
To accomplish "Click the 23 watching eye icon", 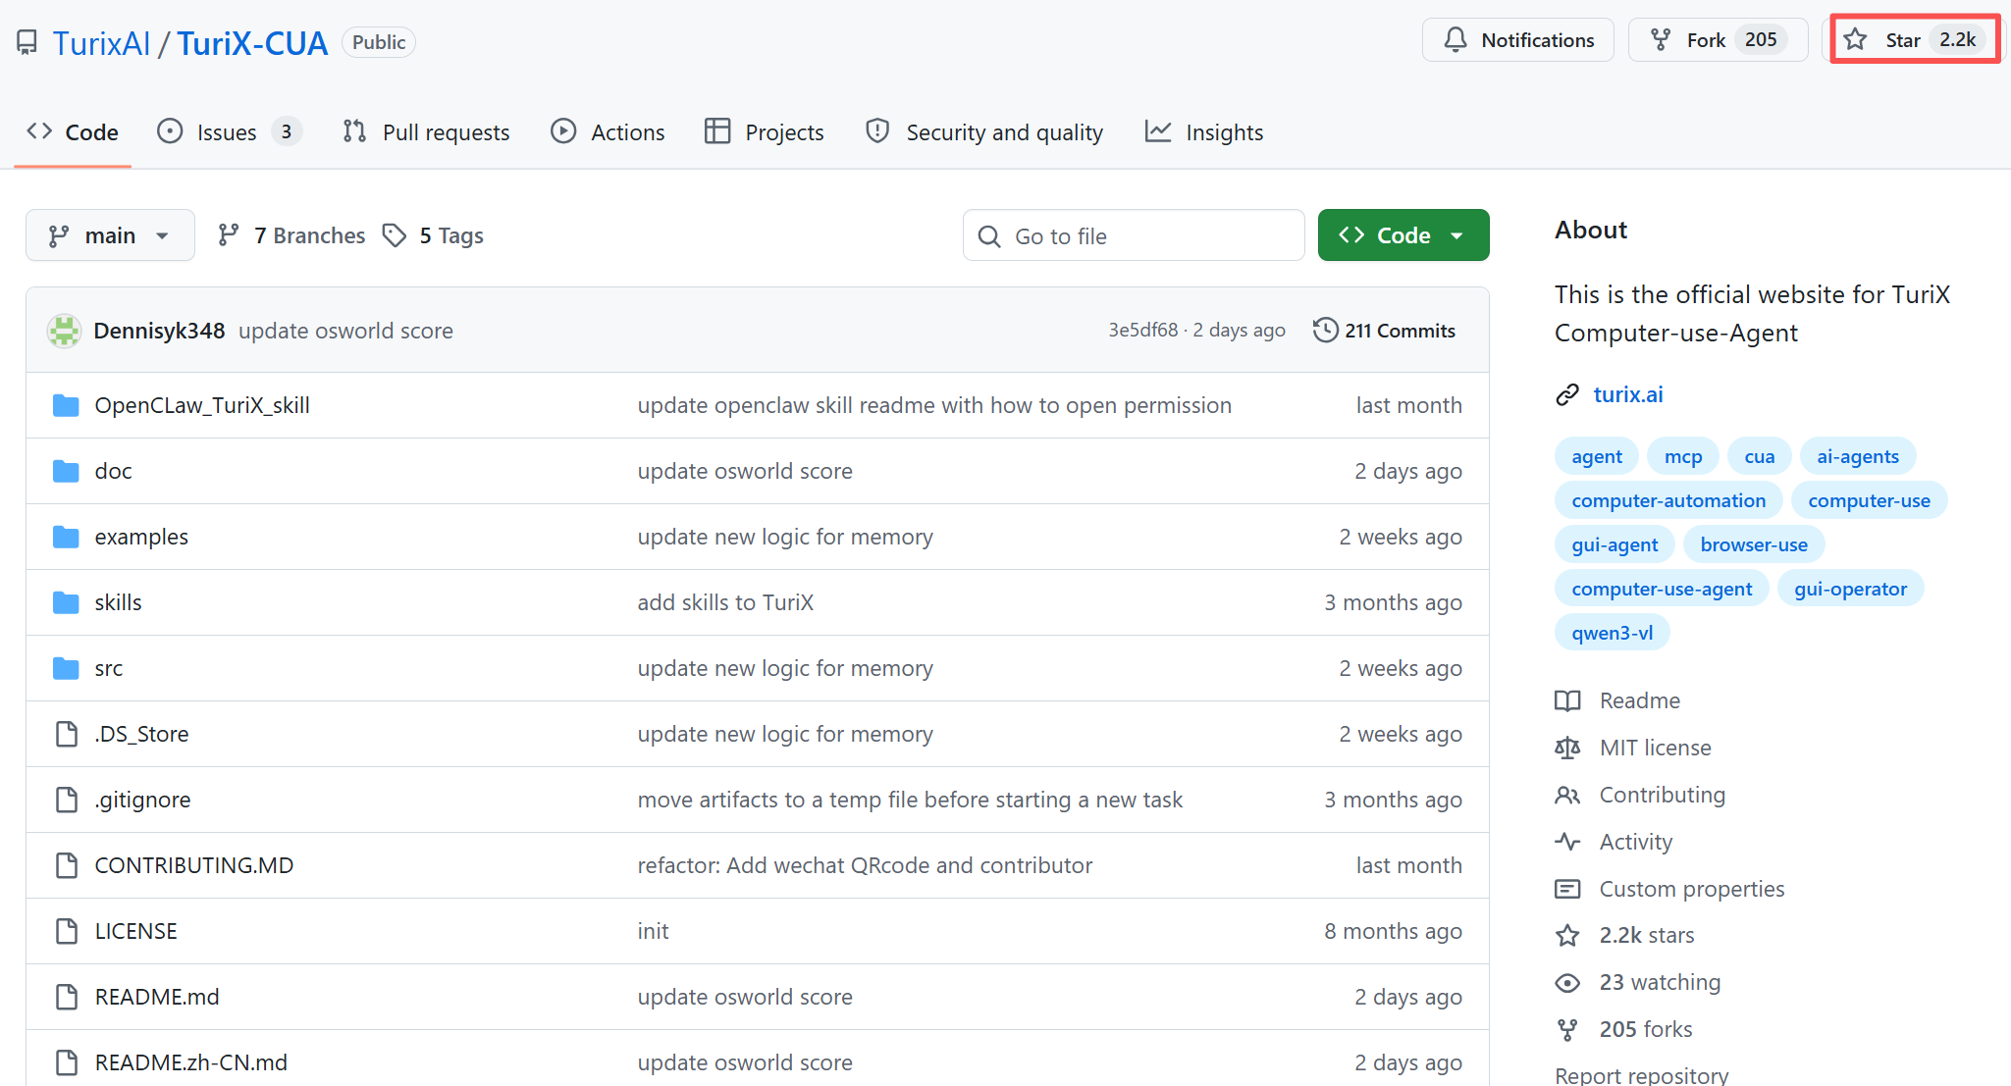I will pos(1567,983).
